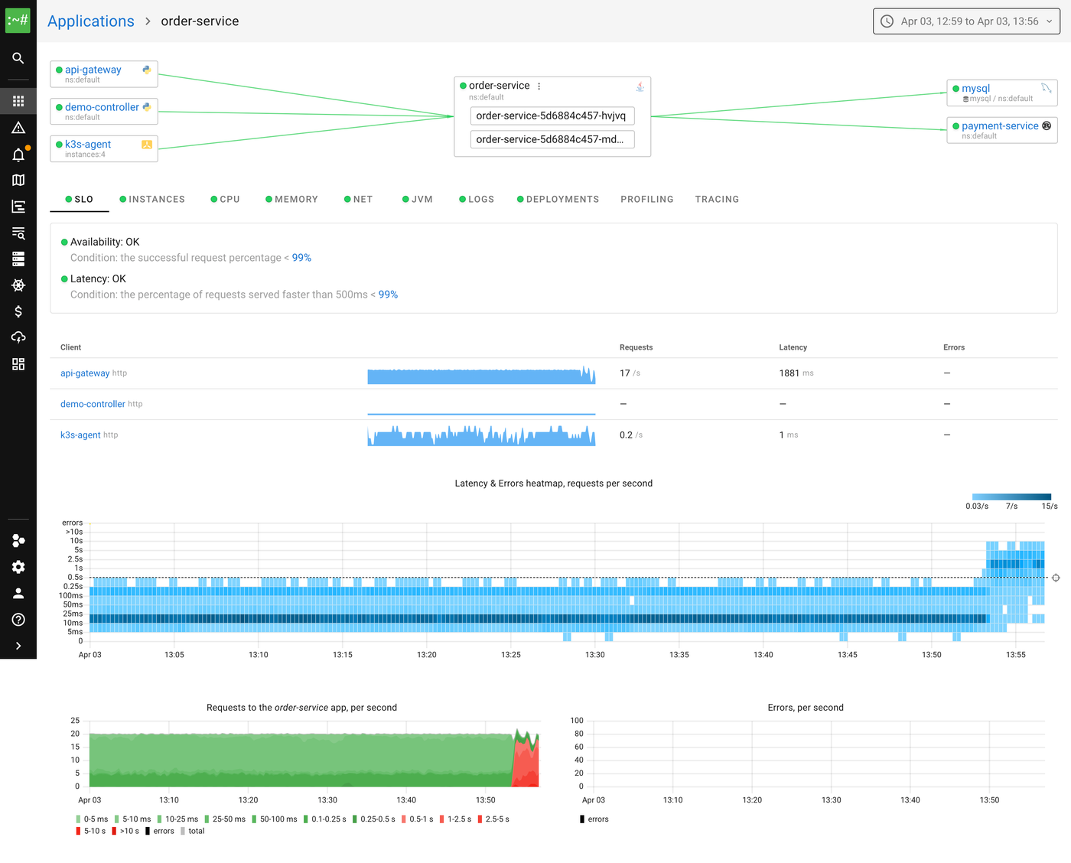The width and height of the screenshot is (1071, 863).
Task: Click the help question mark icon
Action: point(18,620)
